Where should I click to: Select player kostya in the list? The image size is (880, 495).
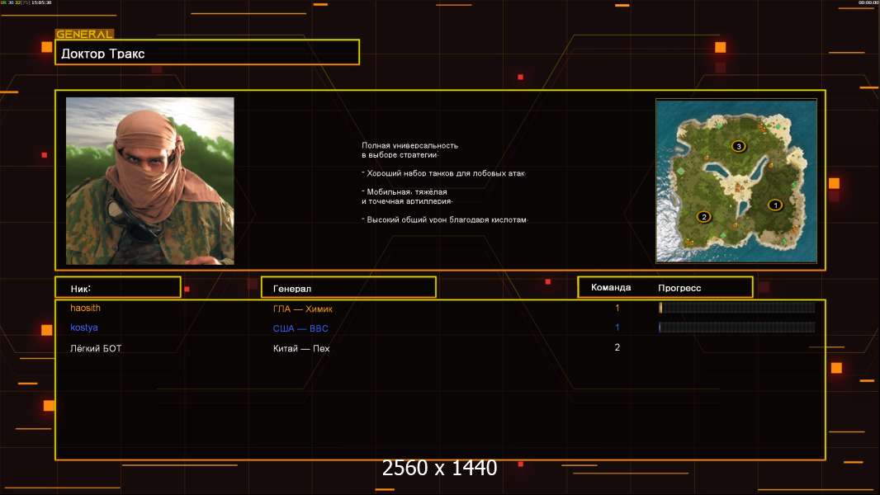click(84, 328)
